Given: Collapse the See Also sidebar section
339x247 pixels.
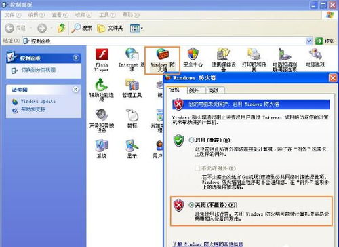Looking at the screenshot, I should tap(75, 90).
